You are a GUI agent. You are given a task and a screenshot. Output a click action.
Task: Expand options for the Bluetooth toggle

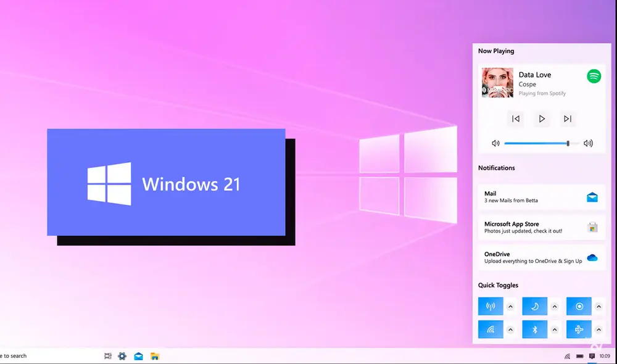[553, 329]
